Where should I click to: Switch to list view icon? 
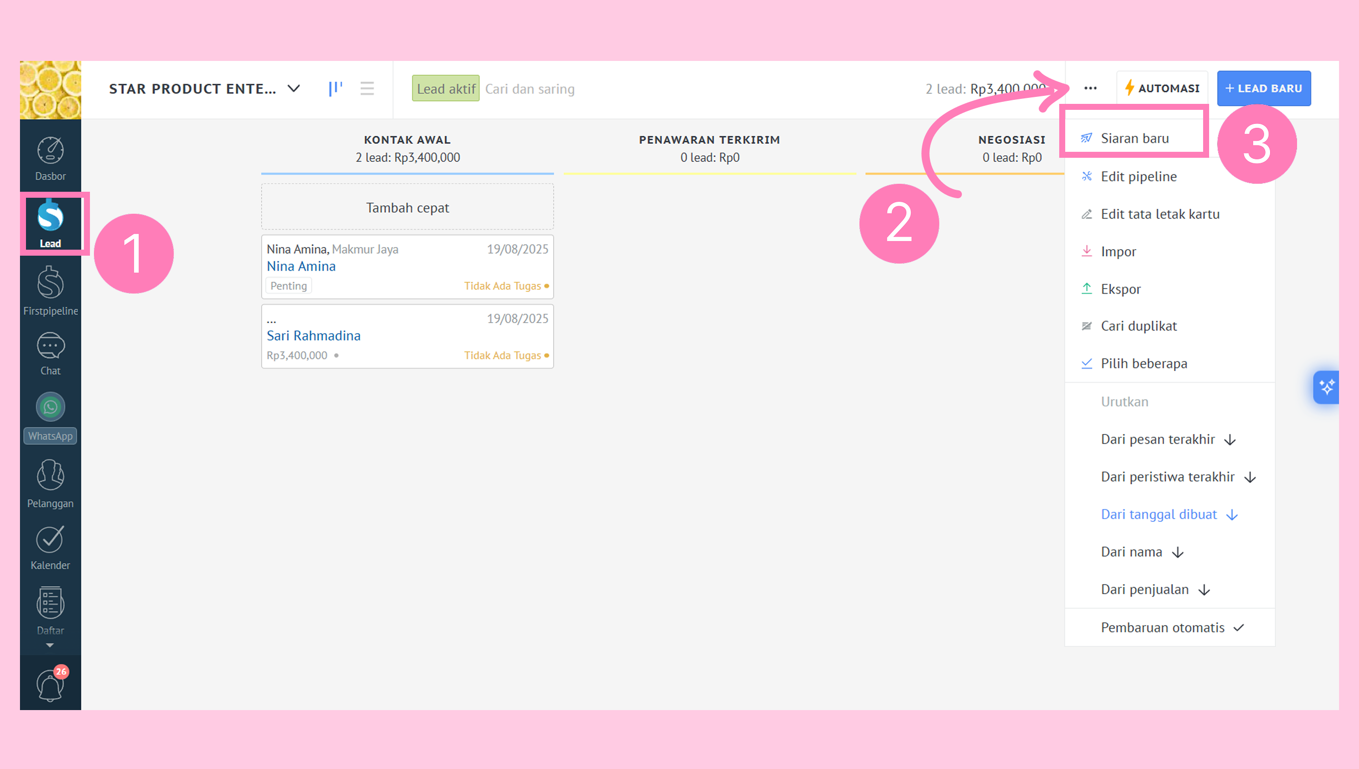pos(367,88)
